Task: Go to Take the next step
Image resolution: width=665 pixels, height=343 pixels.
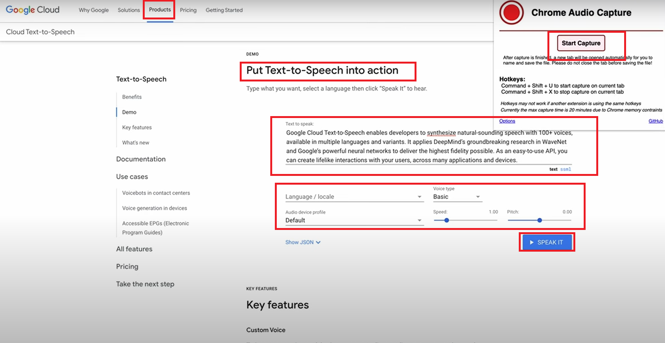Action: coord(145,284)
